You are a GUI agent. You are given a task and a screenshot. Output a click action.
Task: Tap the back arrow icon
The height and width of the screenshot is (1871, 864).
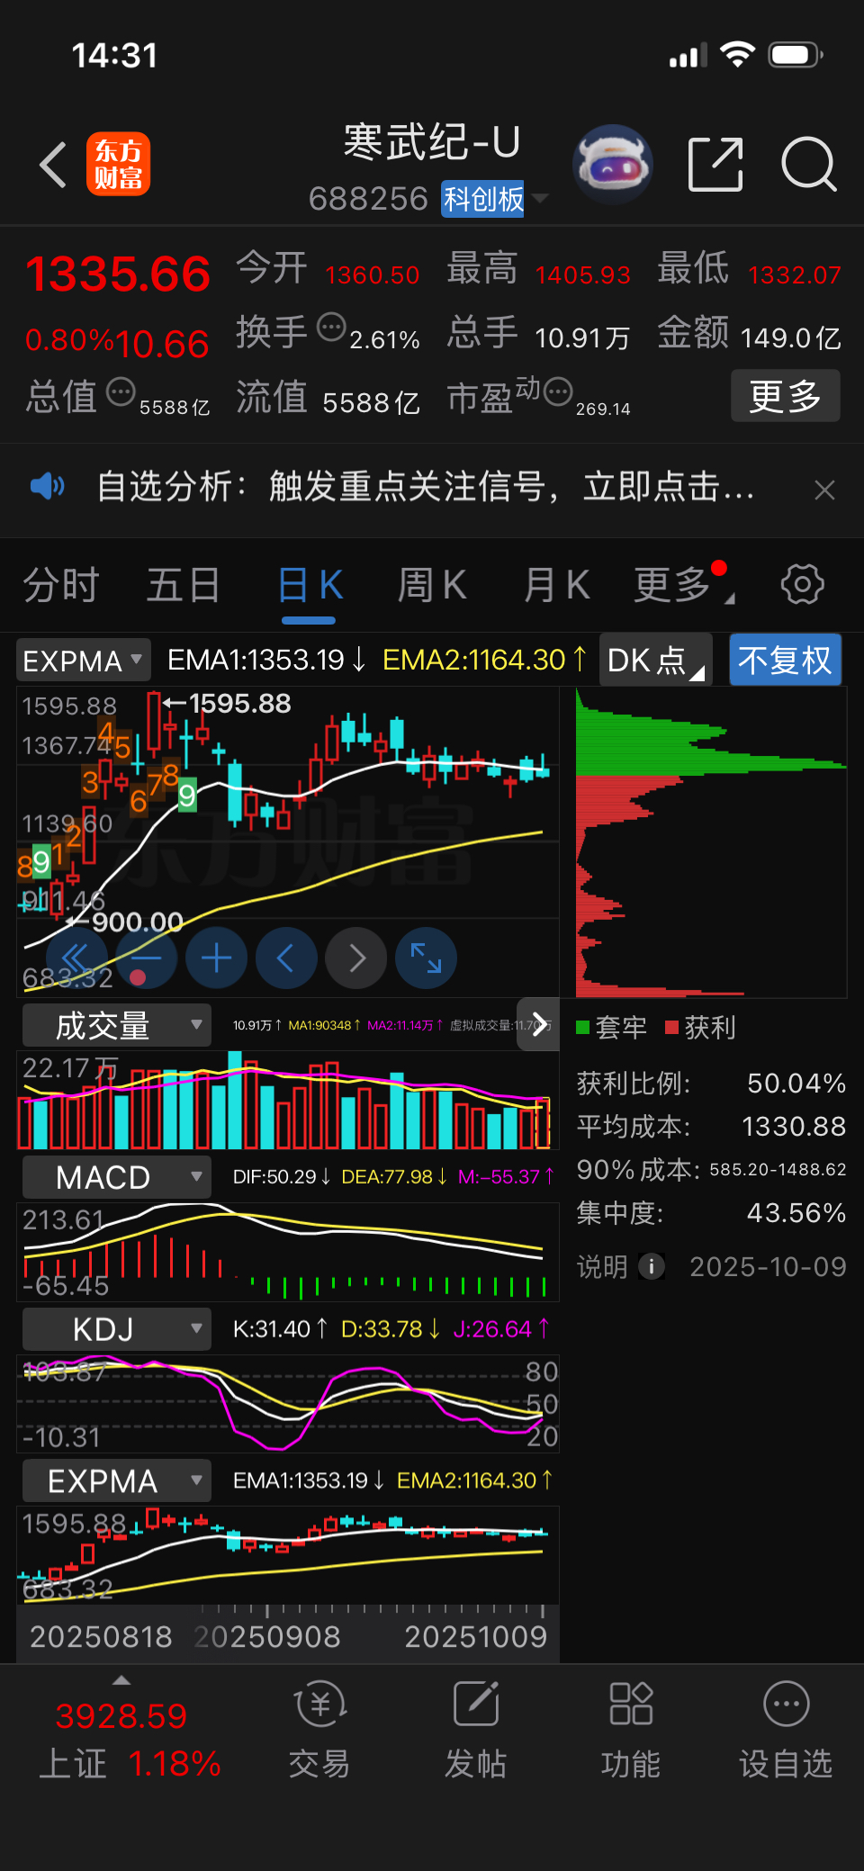click(53, 165)
